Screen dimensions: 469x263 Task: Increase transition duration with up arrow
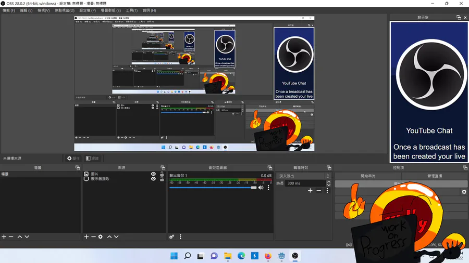[x=329, y=182]
